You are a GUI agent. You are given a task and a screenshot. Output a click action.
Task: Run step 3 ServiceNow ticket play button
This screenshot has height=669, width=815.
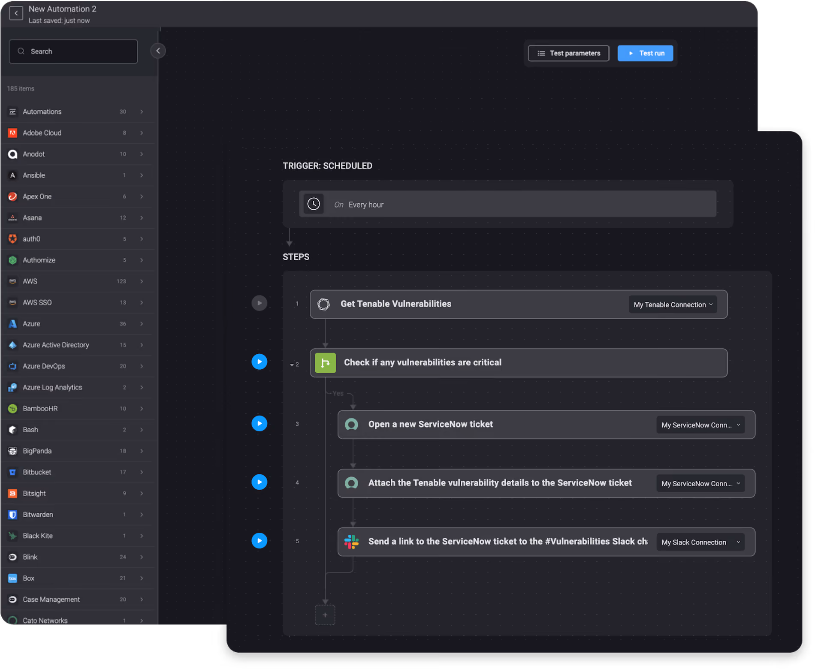(x=259, y=424)
